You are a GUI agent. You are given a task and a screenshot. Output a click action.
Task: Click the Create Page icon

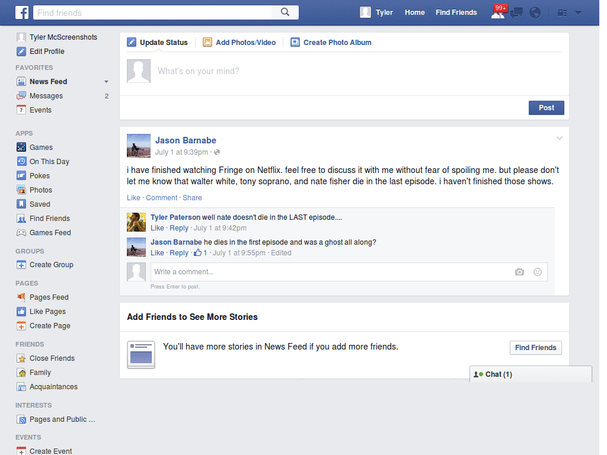click(x=21, y=326)
